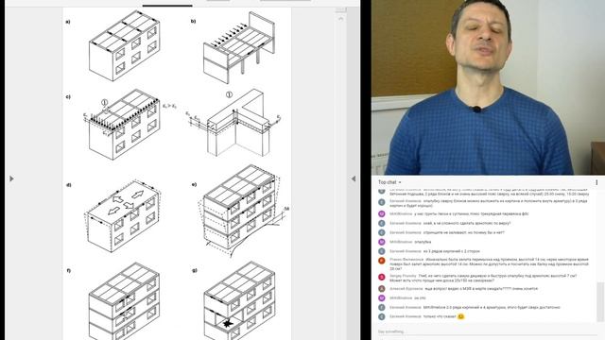The width and height of the screenshot is (605, 340).
Task: Click figure label d) in document
Action: click(x=69, y=185)
